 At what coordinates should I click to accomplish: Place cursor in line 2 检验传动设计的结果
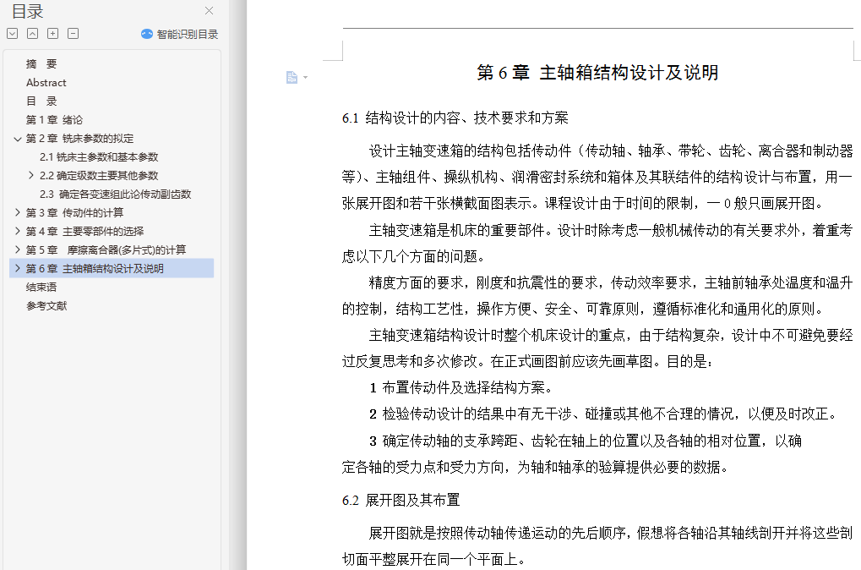click(x=603, y=414)
